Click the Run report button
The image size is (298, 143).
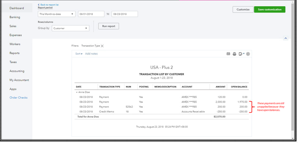109,26
